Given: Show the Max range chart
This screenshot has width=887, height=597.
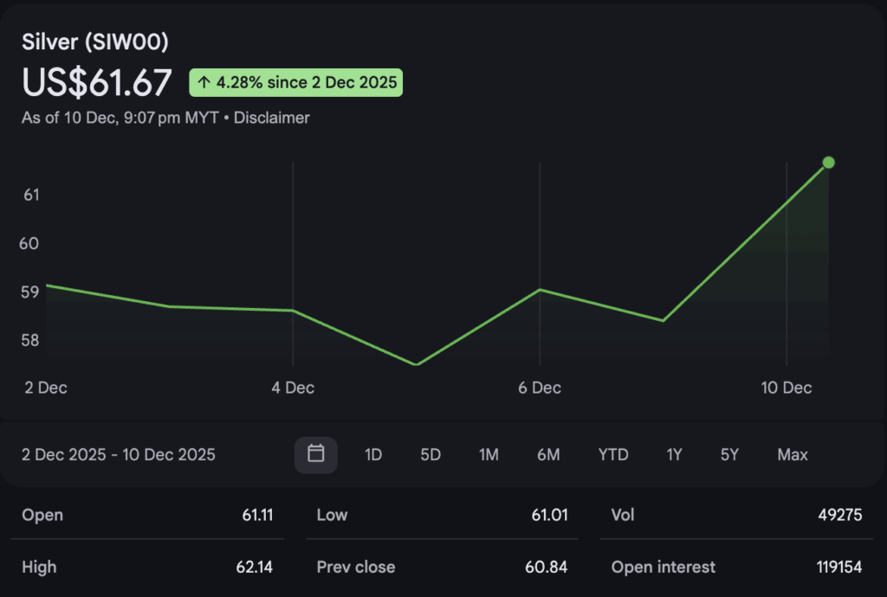Looking at the screenshot, I should (793, 454).
